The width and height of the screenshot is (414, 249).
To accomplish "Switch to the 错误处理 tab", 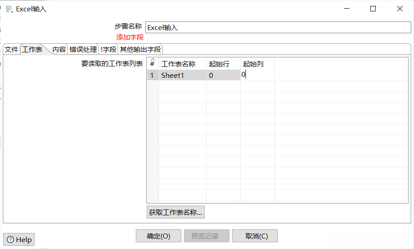I will (x=83, y=50).
